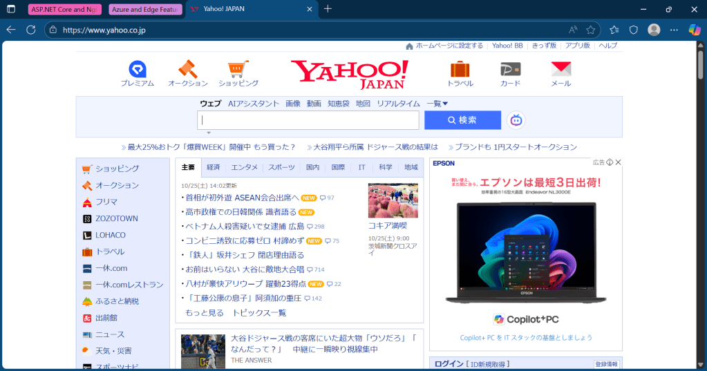Open the browser settings and more menu
707x371 pixels.
point(675,30)
